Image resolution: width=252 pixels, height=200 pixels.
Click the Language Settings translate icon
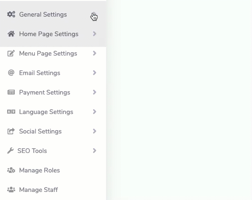pyautogui.click(x=11, y=112)
